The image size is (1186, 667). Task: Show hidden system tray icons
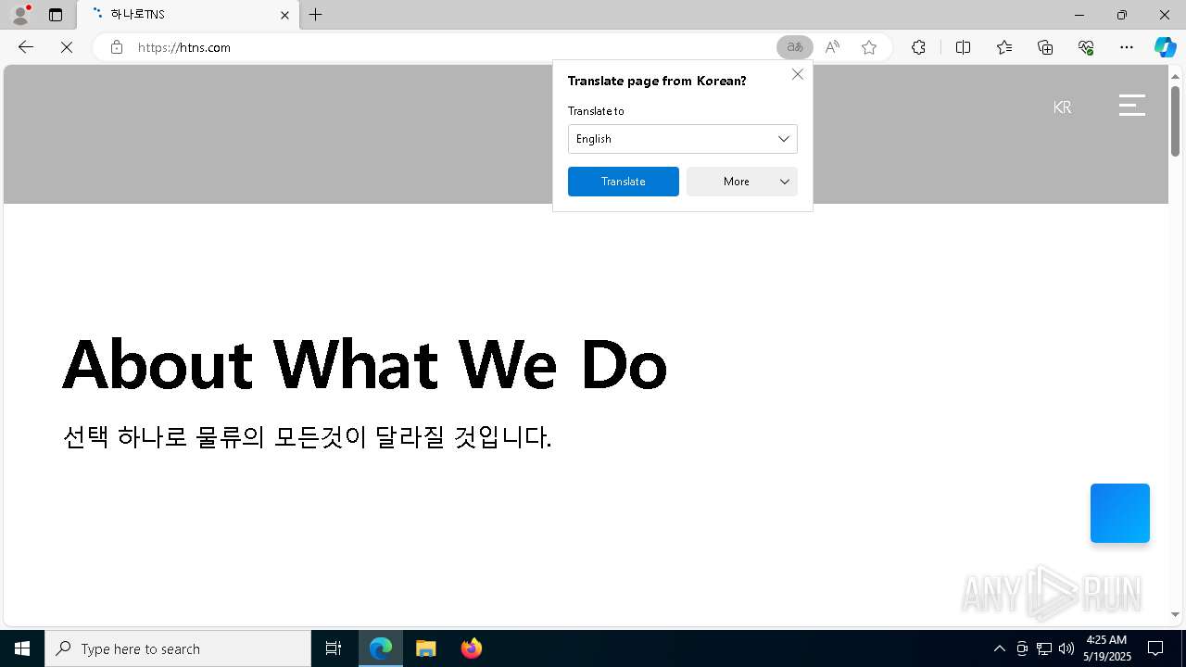coord(999,648)
